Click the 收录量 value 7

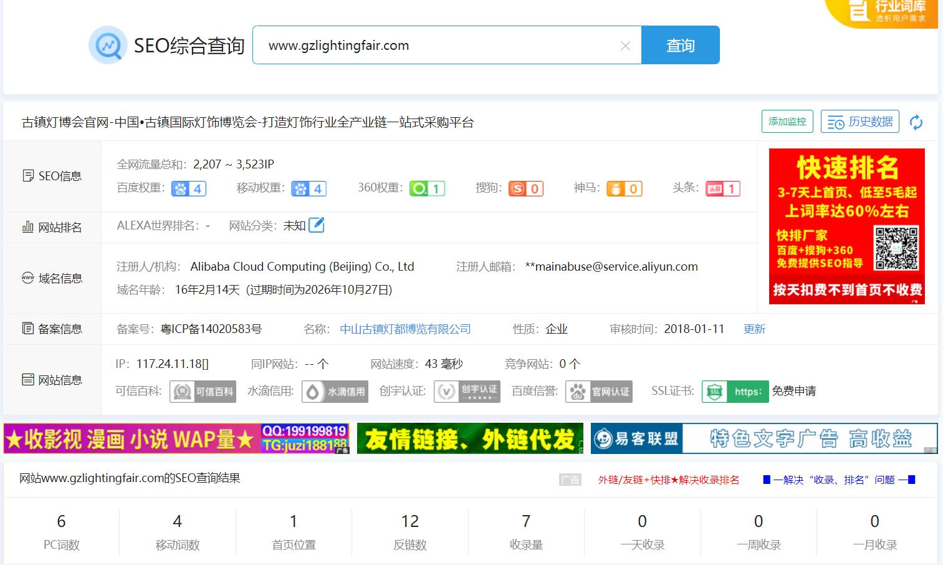click(526, 521)
